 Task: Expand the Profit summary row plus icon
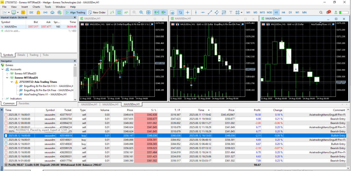point(6,165)
